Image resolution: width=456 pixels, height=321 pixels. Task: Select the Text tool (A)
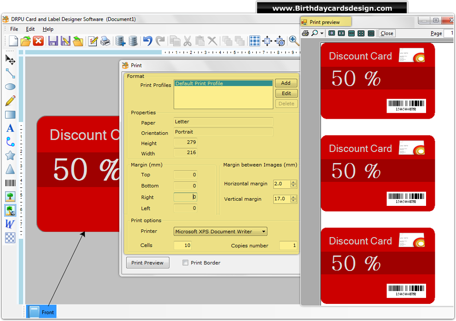[x=10, y=128]
